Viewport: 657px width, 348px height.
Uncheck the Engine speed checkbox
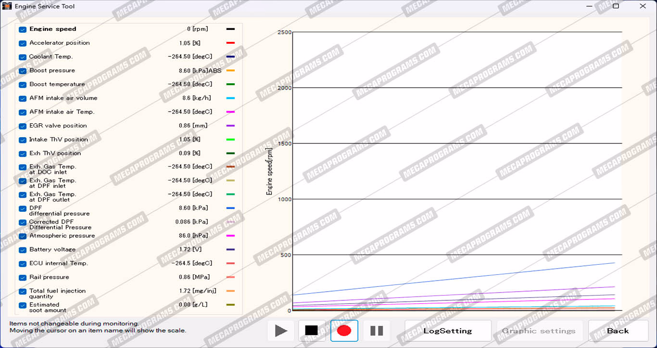(23, 29)
